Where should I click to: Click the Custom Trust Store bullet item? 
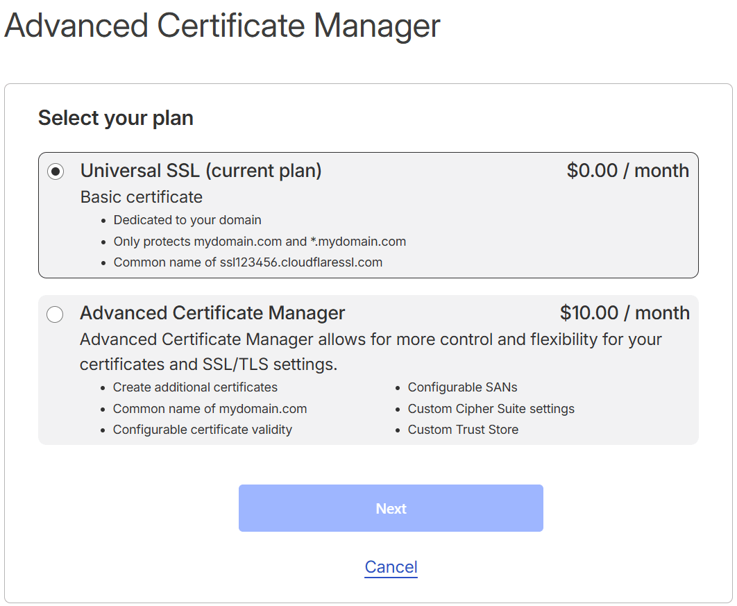point(462,430)
